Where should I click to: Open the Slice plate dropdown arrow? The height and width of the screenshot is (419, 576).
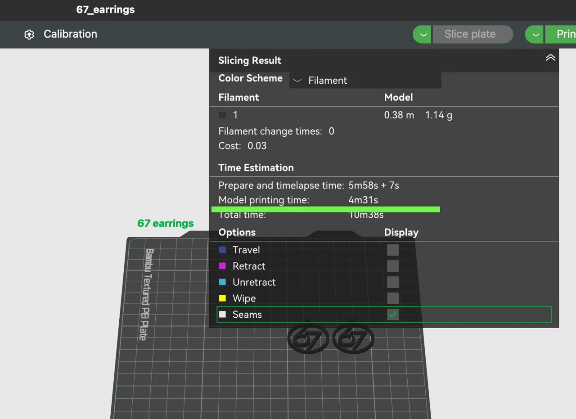click(423, 34)
